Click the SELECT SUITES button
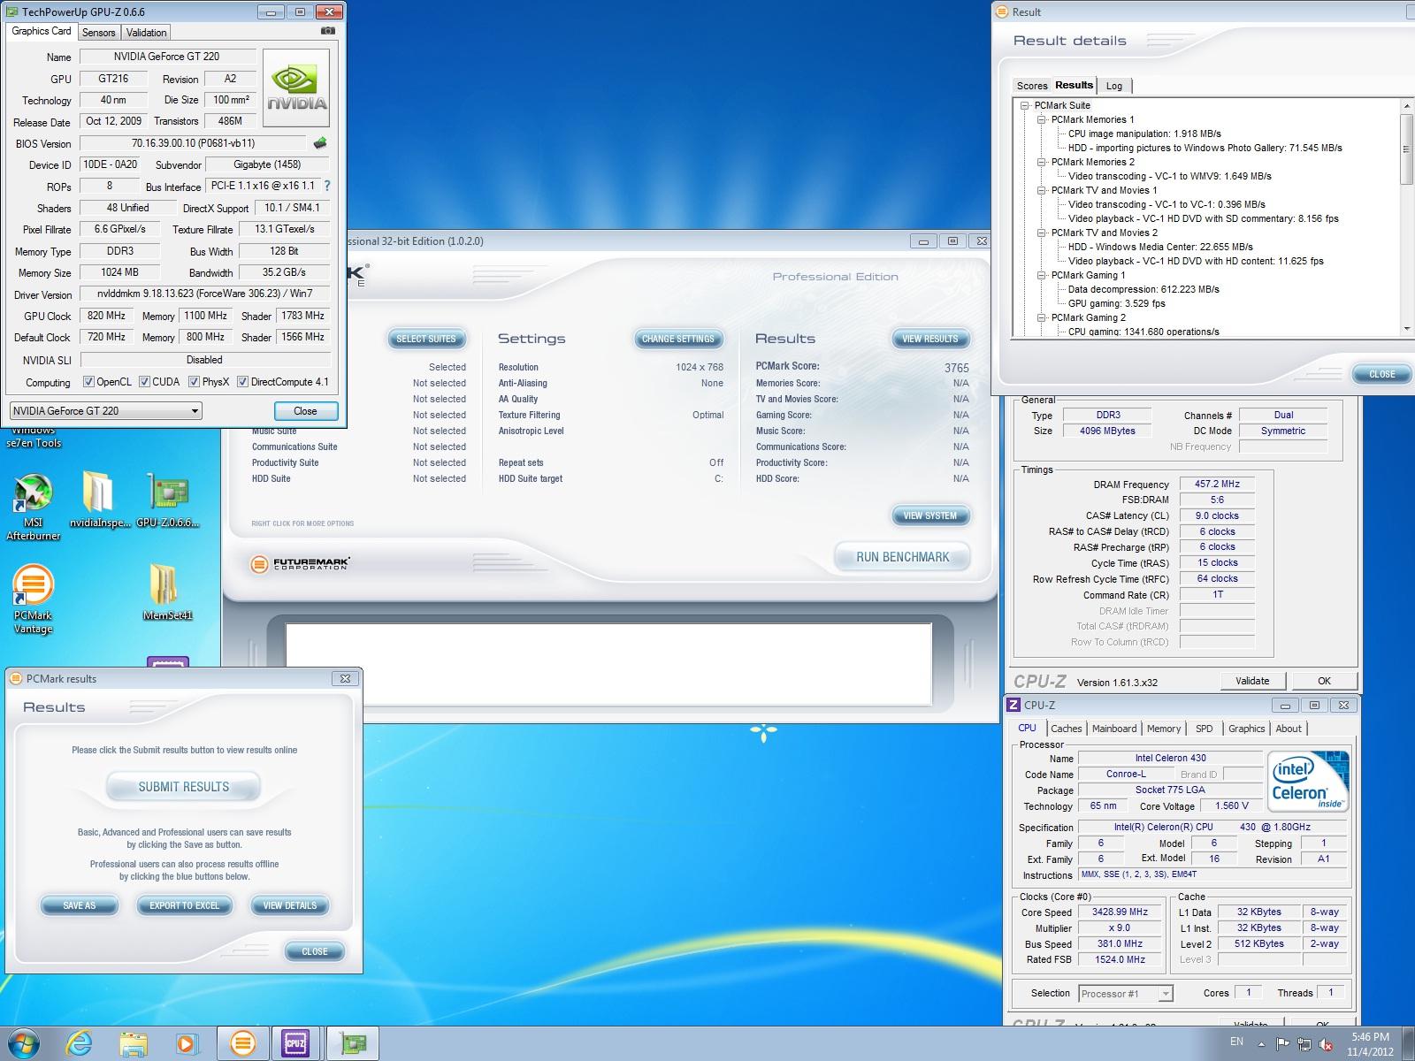Screen dimensions: 1415x1061 [x=425, y=339]
